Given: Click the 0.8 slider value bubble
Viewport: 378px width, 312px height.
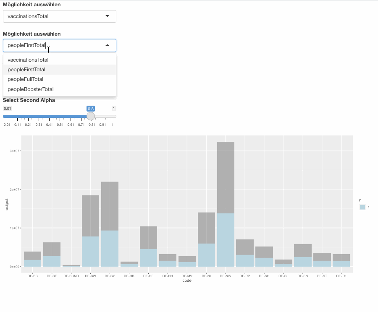Looking at the screenshot, I should click(x=91, y=109).
